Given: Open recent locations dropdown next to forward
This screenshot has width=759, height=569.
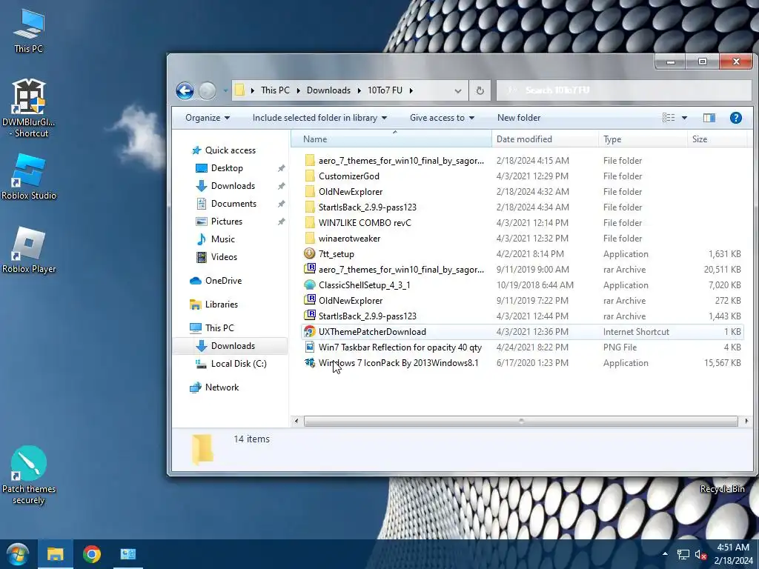Looking at the screenshot, I should (225, 90).
